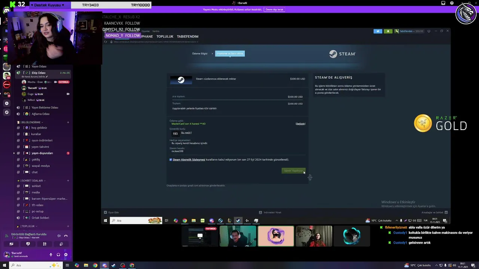
Task: Discover servers compass icon in Discord
Action: point(6,112)
